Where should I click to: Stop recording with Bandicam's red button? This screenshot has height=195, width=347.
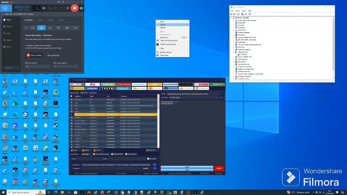75,8
